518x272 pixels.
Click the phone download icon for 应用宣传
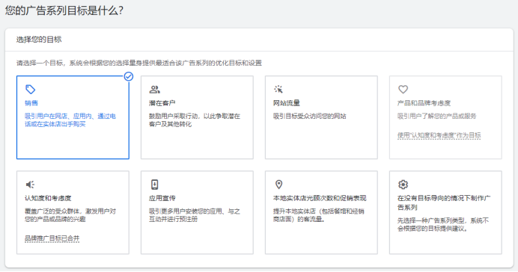(x=155, y=185)
